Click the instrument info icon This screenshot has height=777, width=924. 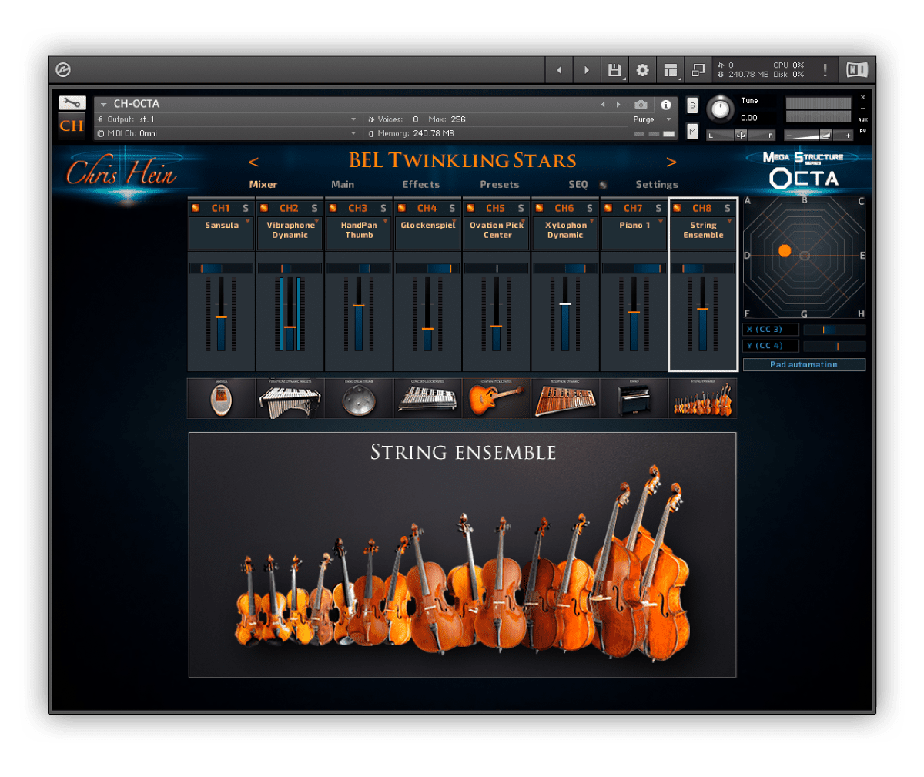point(666,105)
